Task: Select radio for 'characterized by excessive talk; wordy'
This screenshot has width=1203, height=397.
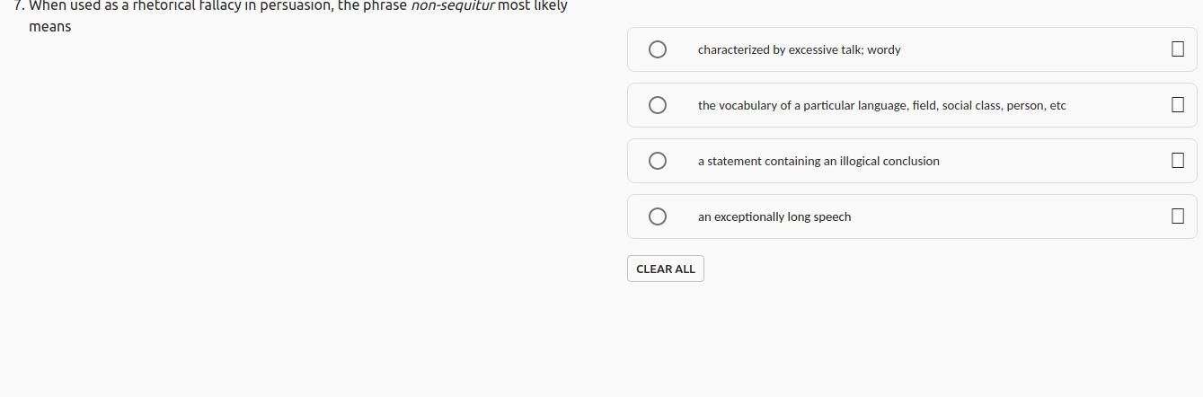Action: (658, 49)
